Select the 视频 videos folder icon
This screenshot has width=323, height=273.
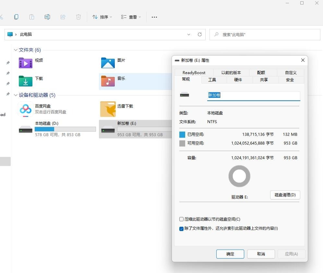pyautogui.click(x=26, y=63)
